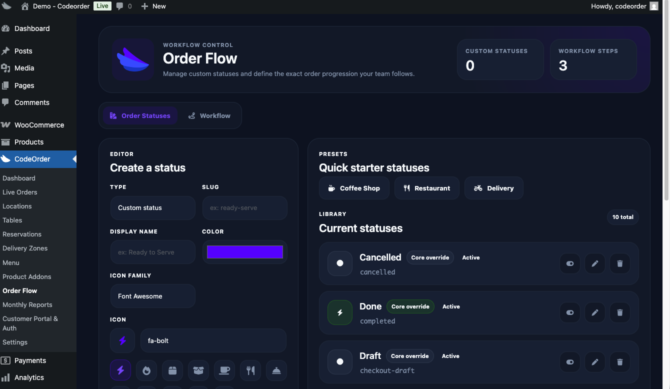
Task: Choose the cloche serving bell icon
Action: pos(276,370)
